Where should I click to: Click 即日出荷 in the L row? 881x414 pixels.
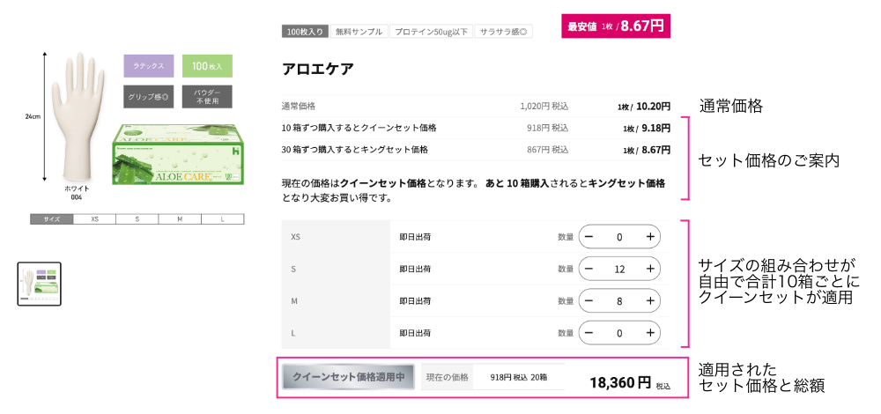(415, 333)
